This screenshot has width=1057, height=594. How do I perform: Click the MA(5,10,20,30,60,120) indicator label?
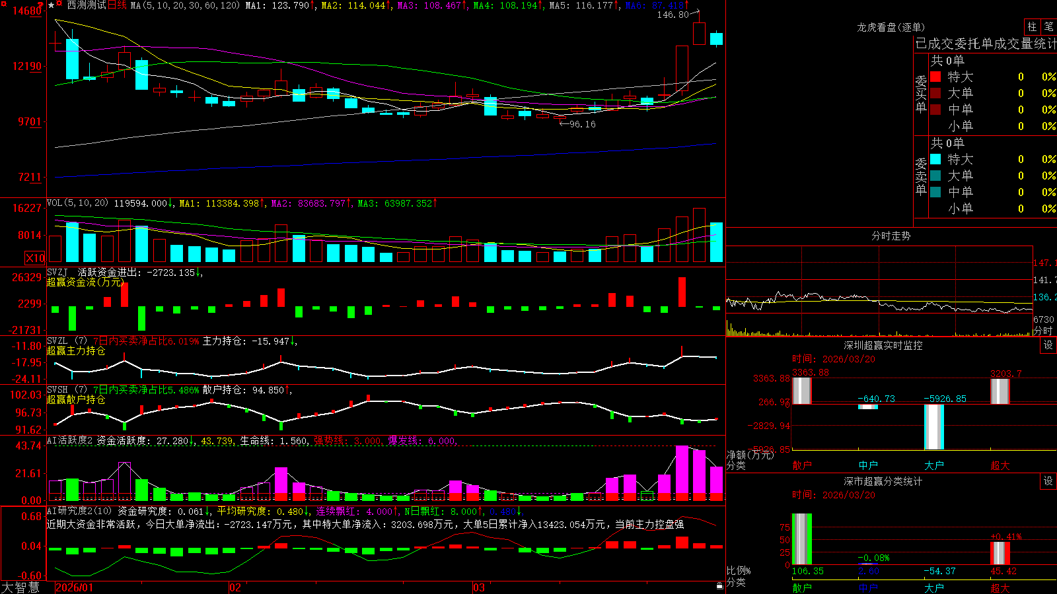pyautogui.click(x=185, y=5)
